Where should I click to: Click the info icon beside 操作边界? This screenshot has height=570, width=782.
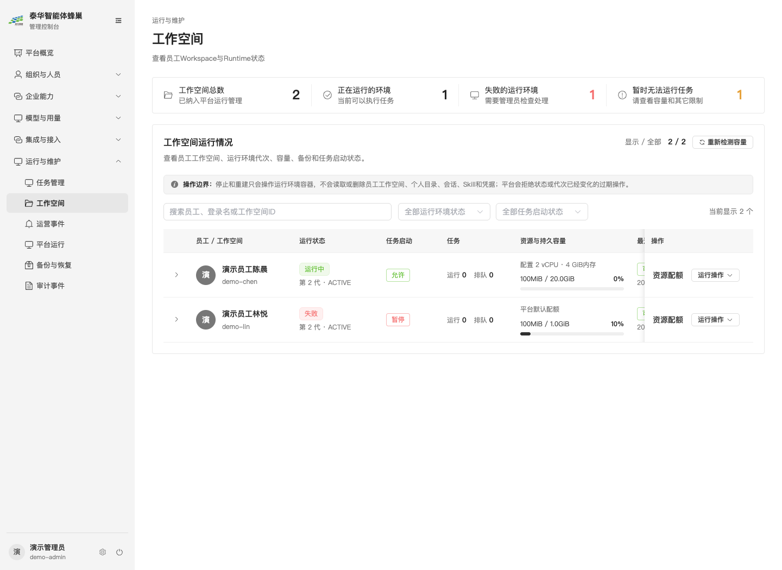click(x=174, y=185)
